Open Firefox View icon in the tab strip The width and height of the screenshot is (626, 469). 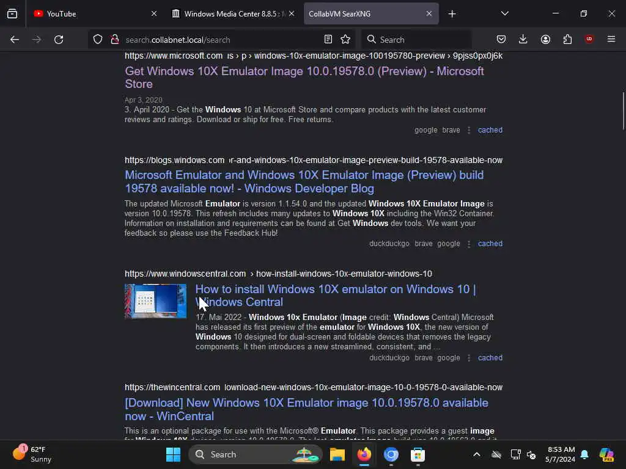pyautogui.click(x=12, y=13)
